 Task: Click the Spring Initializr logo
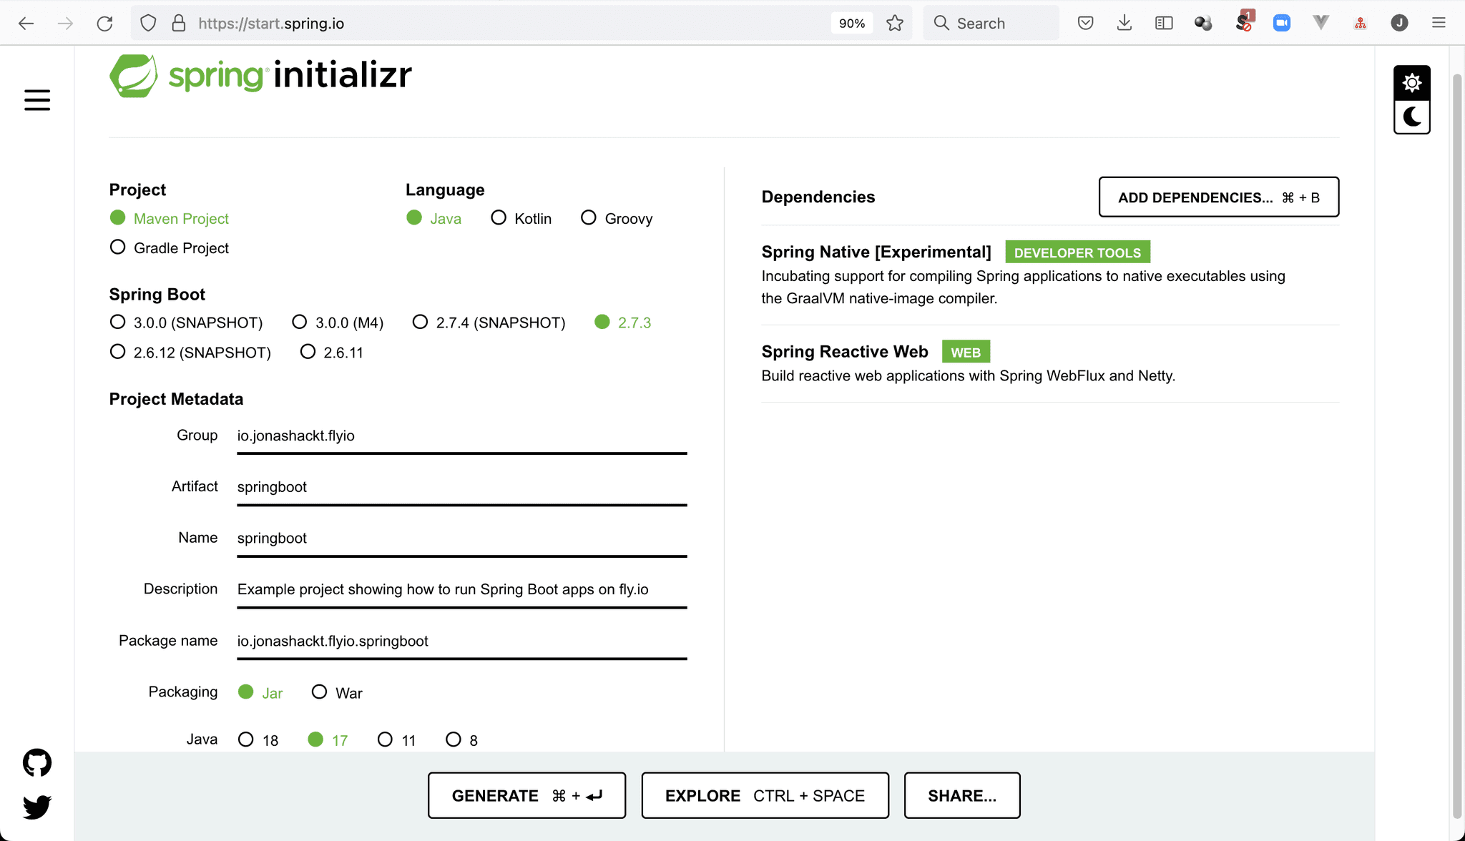260,75
